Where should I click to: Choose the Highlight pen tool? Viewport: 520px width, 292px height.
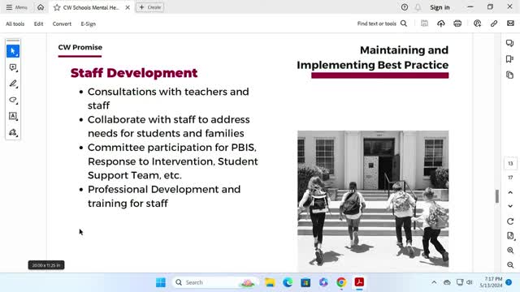(13, 84)
